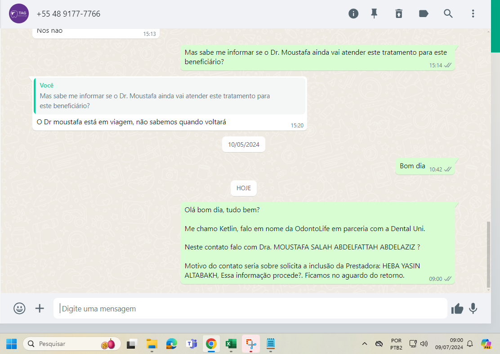Open Notepad from the taskbar

271,344
